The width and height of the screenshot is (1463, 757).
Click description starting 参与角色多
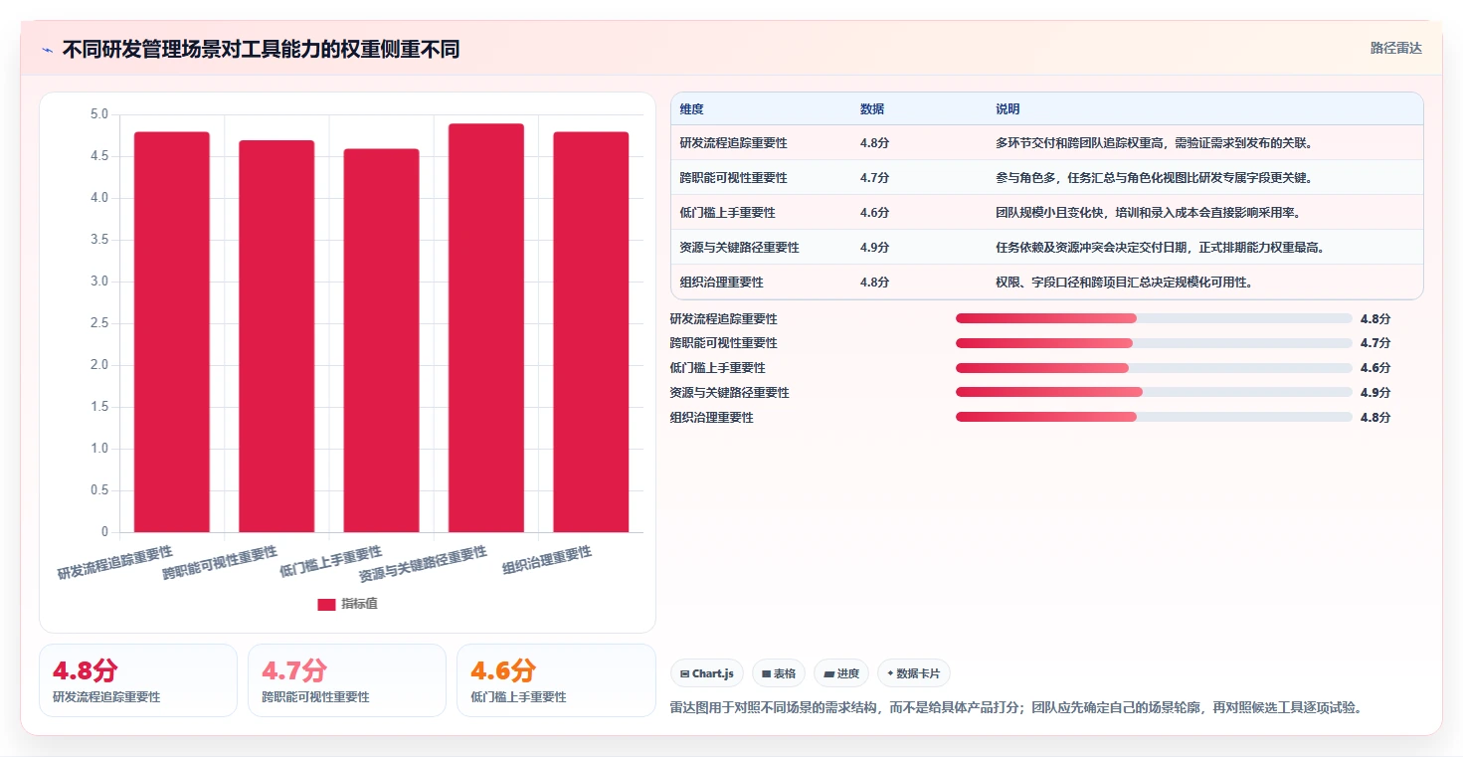pyautogui.click(x=1154, y=178)
